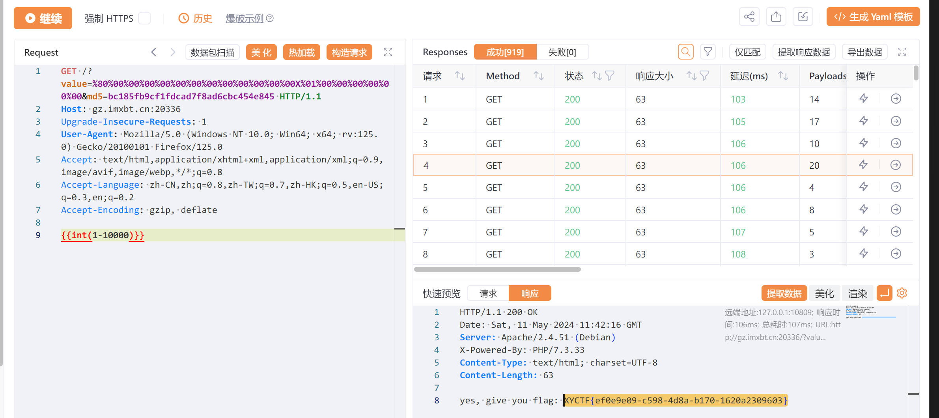Select response row with payload 17
Image resolution: width=939 pixels, height=418 pixels.
pos(663,121)
